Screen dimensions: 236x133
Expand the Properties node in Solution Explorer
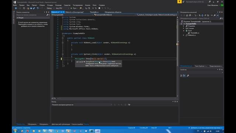point(184,26)
